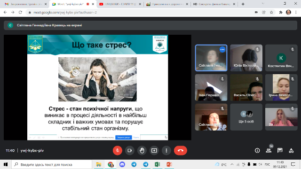301x169 pixels.
Task: Open Discord from the taskbar
Action: (122, 164)
